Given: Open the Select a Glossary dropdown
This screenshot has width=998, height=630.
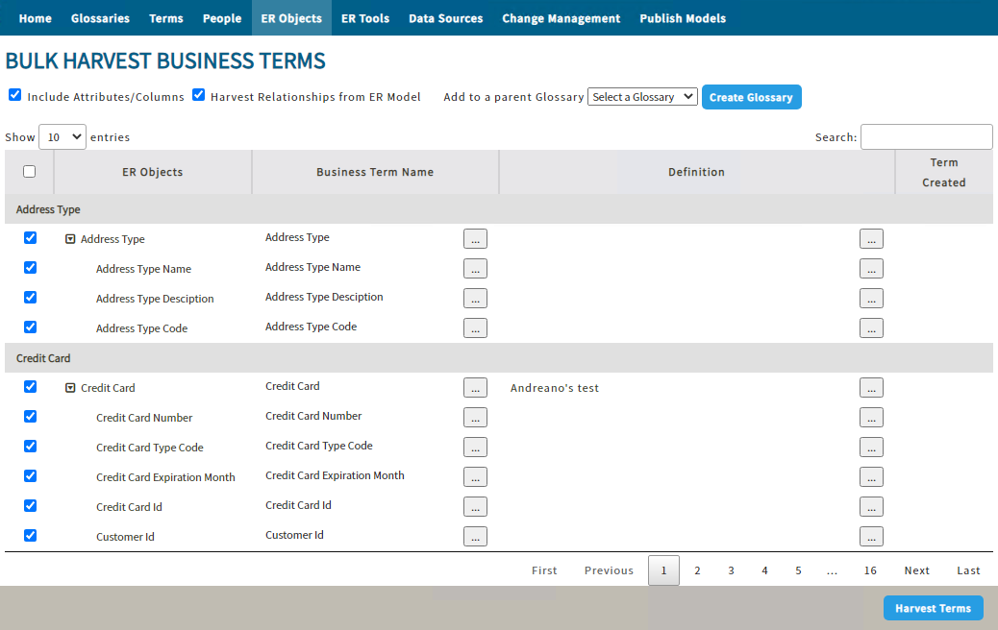Looking at the screenshot, I should (642, 97).
